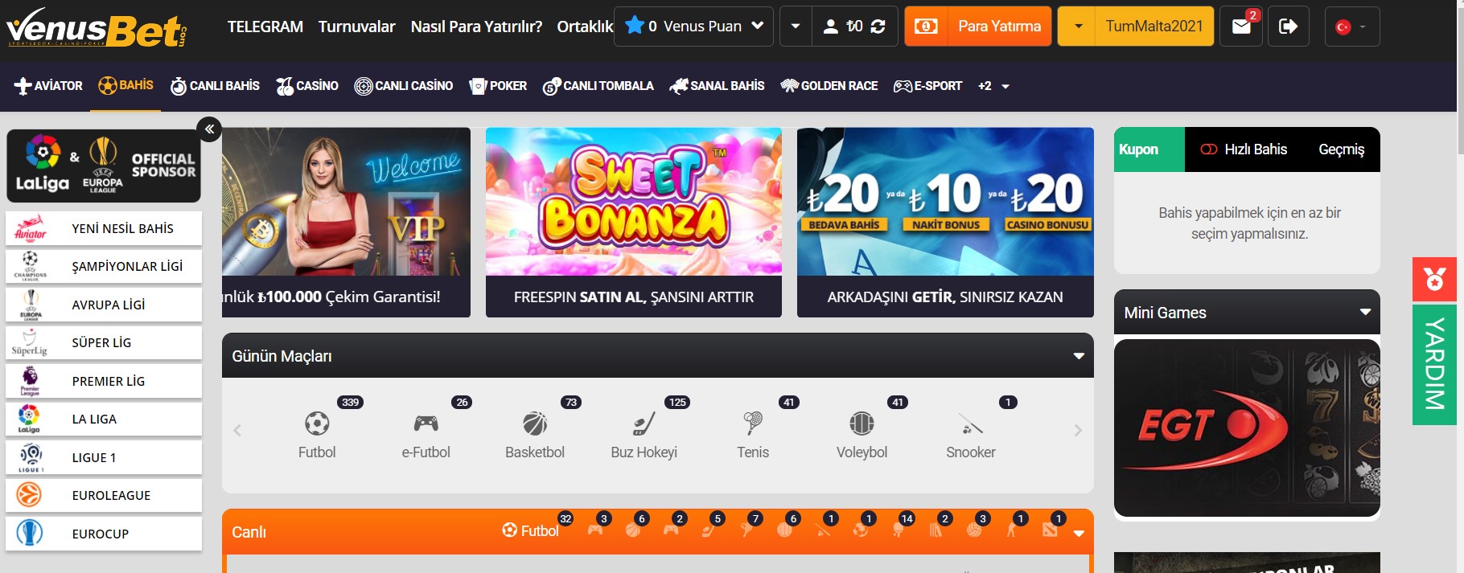This screenshot has width=1464, height=573.
Task: Select live tennis icon with 7 badge
Action: pos(746,530)
